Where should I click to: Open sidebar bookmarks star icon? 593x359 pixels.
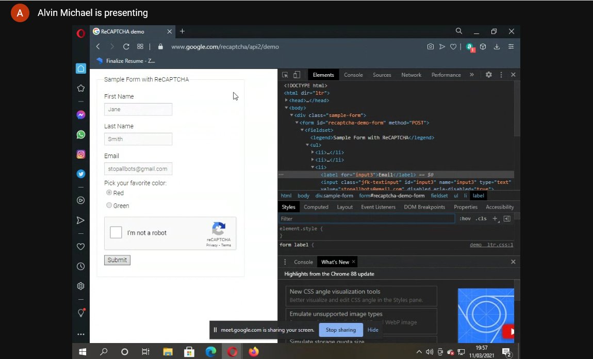(x=80, y=88)
